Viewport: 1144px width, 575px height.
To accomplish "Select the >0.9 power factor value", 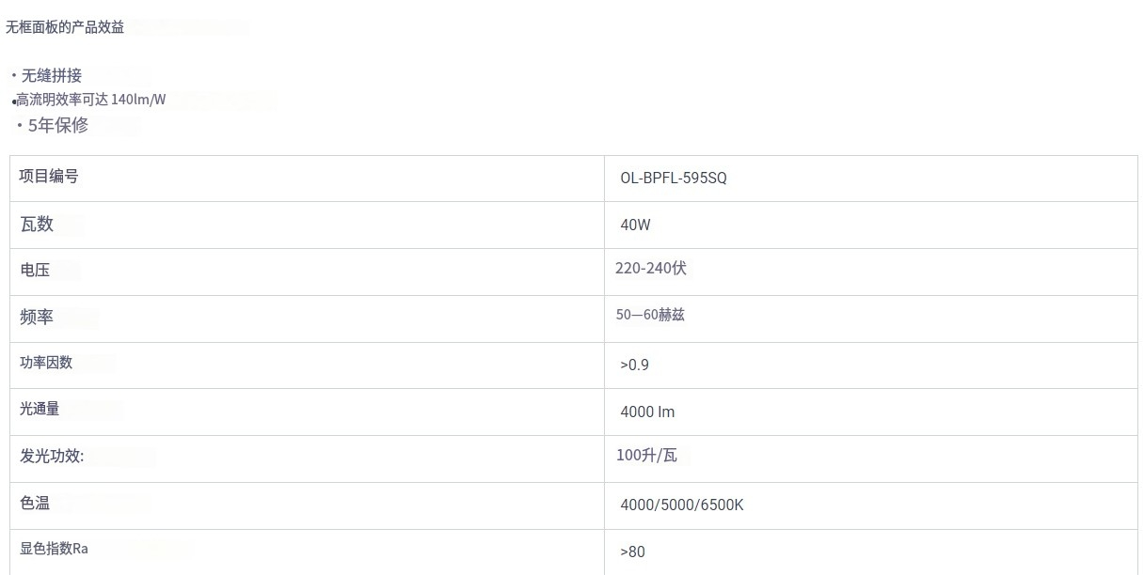I will [x=634, y=365].
